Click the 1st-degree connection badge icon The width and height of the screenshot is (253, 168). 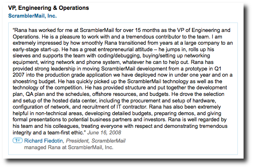coord(17,141)
